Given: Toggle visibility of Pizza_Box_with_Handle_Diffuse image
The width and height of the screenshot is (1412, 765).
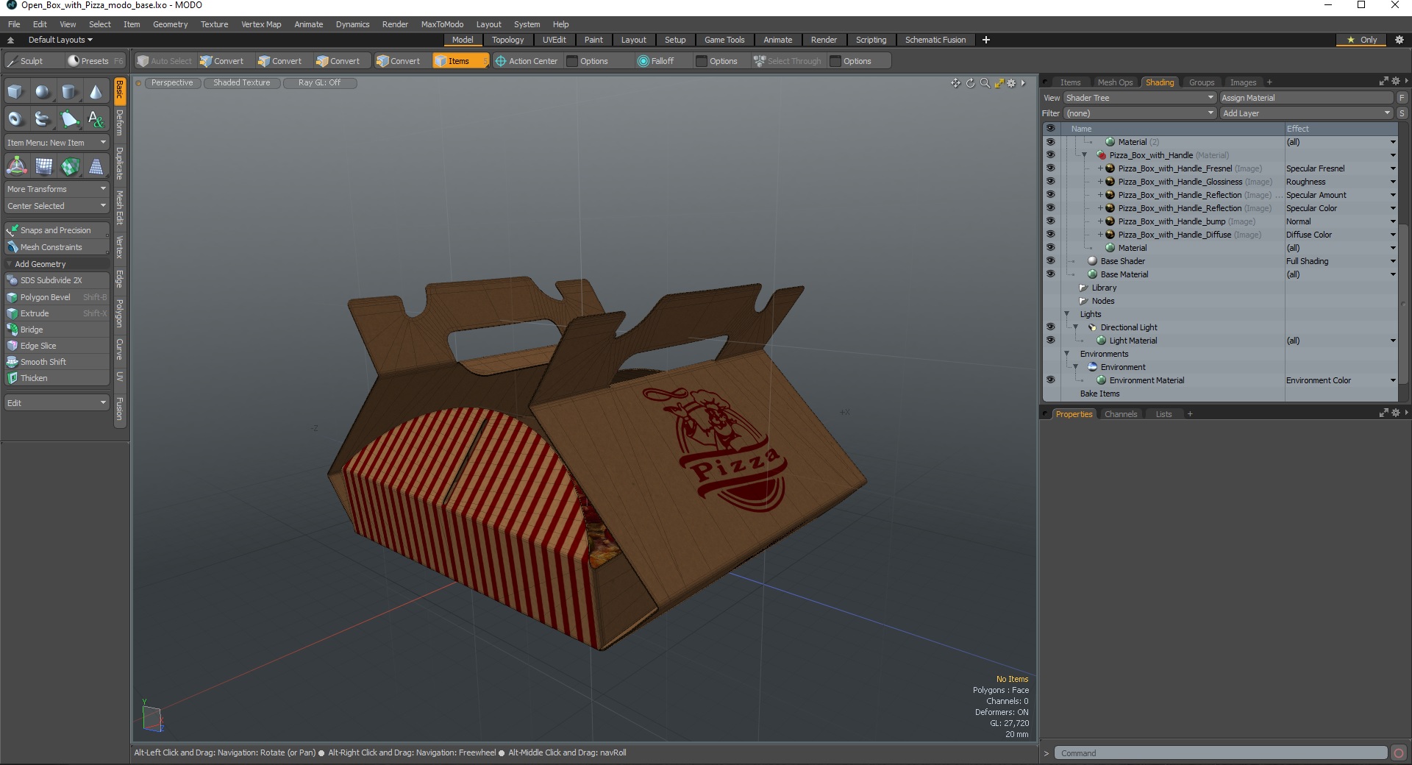Looking at the screenshot, I should 1050,235.
